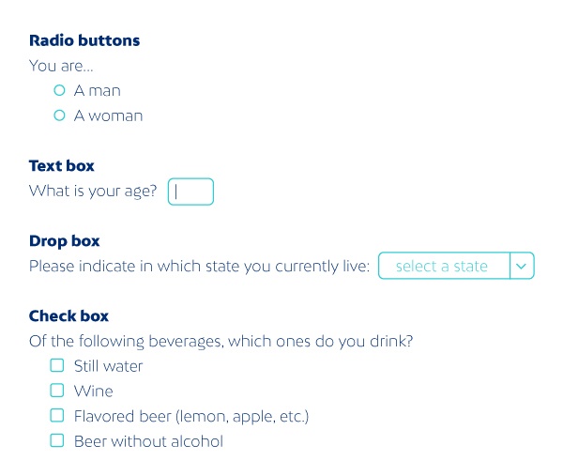Screen dimensions: 563x476
Task: Click the 'Drop box' heading
Action: pos(65,241)
